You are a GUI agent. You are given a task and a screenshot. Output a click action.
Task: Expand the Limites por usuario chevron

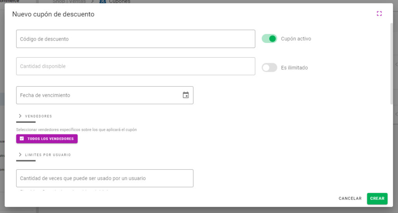(x=20, y=155)
